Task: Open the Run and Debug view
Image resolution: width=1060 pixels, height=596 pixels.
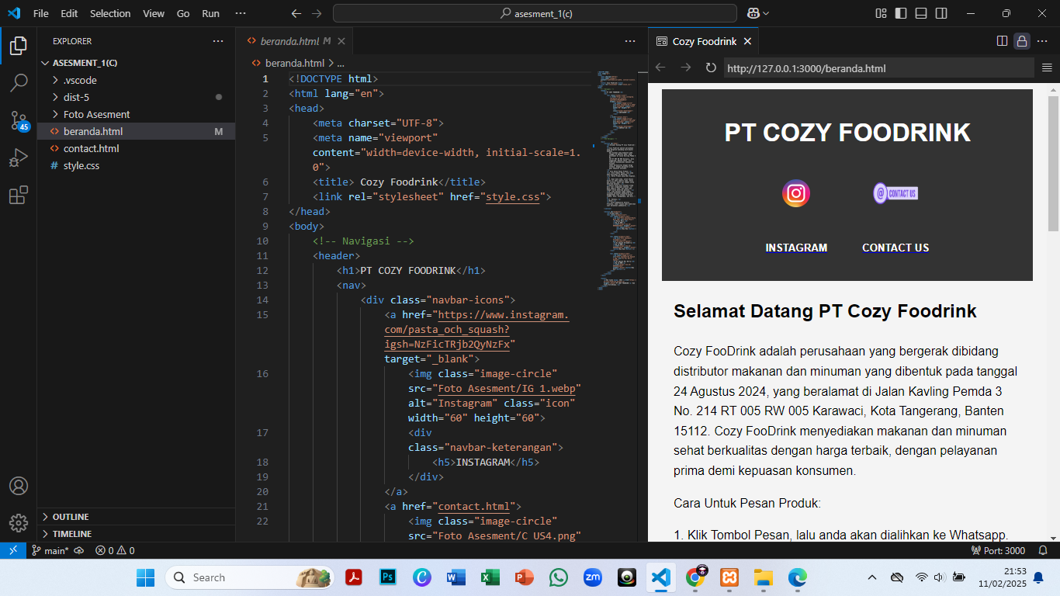Action: tap(19, 158)
